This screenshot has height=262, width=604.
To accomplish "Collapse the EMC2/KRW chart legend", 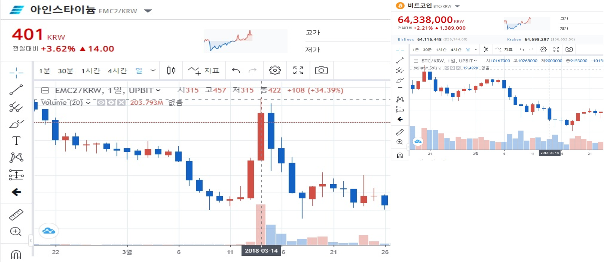I will tap(45, 90).
